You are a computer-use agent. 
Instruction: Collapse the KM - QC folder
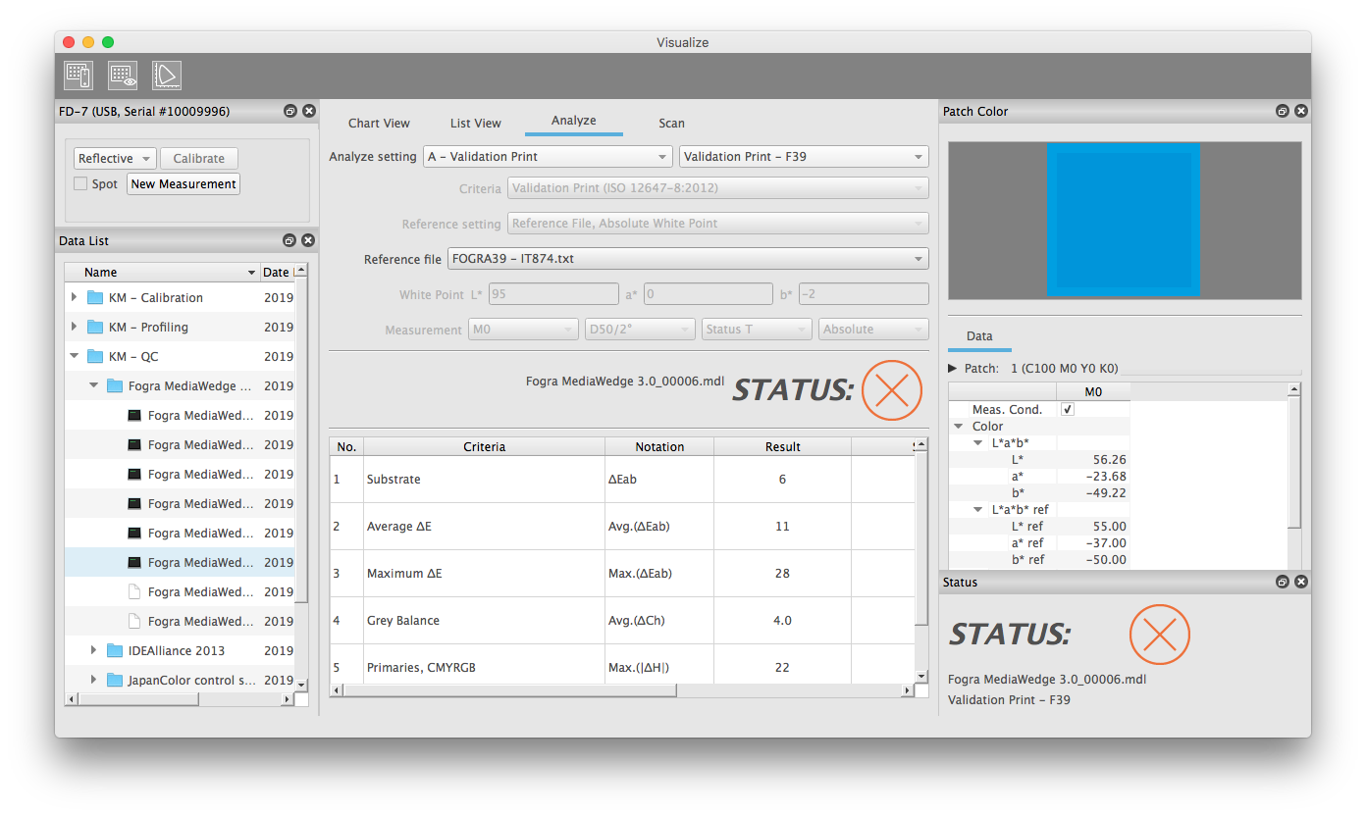(74, 356)
